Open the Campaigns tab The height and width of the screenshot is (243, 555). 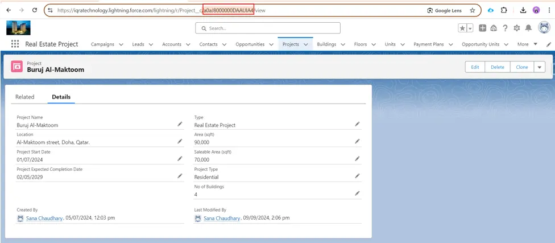102,44
